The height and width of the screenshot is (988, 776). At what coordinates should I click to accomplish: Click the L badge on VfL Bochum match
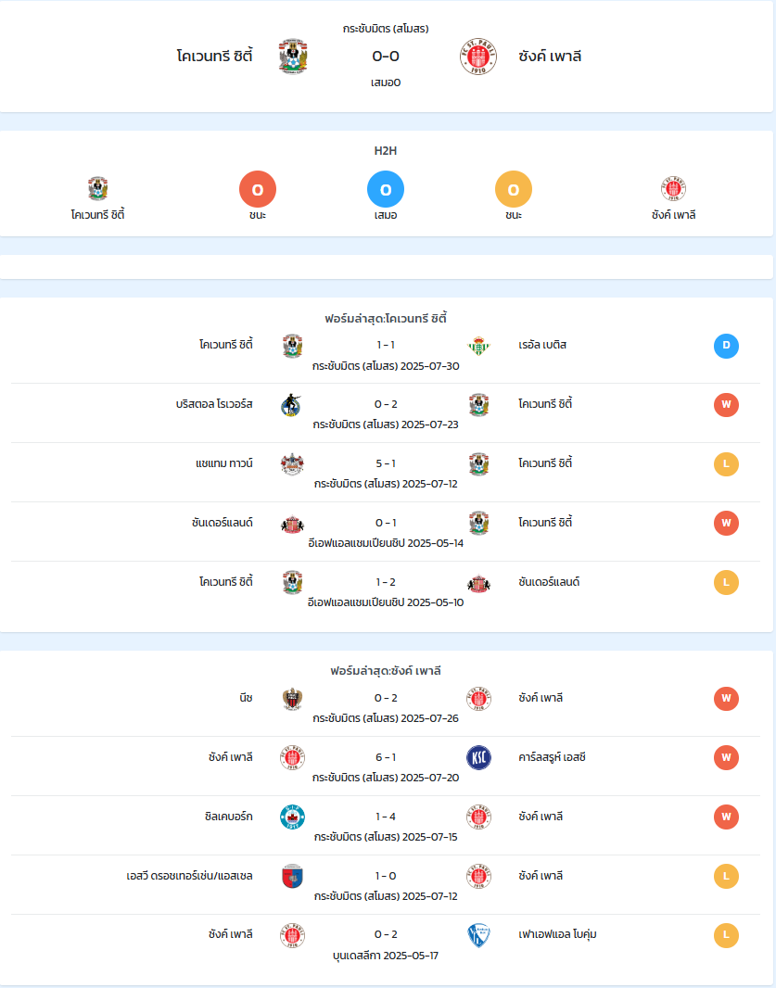point(726,936)
